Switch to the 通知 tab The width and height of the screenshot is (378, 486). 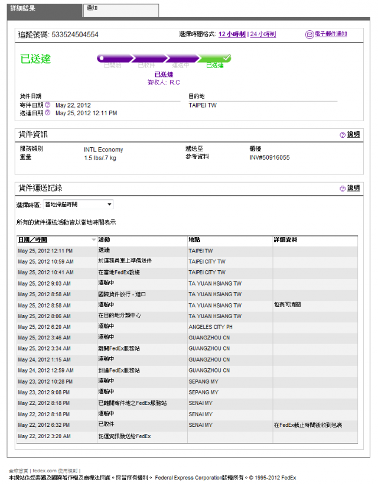121,11
